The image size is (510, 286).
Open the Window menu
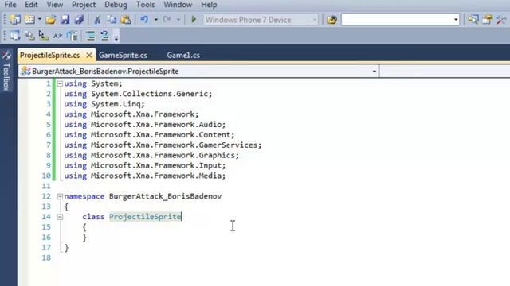tap(178, 5)
